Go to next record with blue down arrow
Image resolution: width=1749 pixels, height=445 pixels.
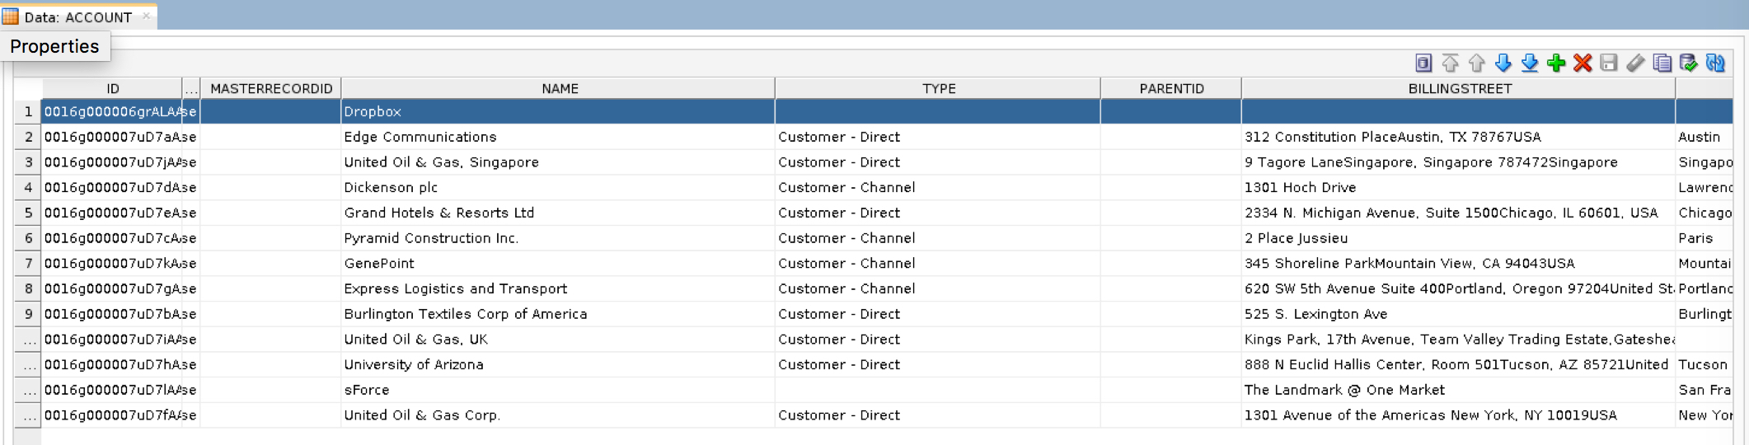(1503, 63)
